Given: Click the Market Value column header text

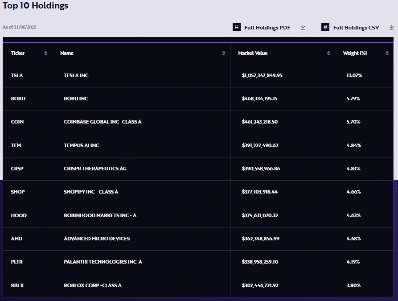Looking at the screenshot, I should 253,54.
